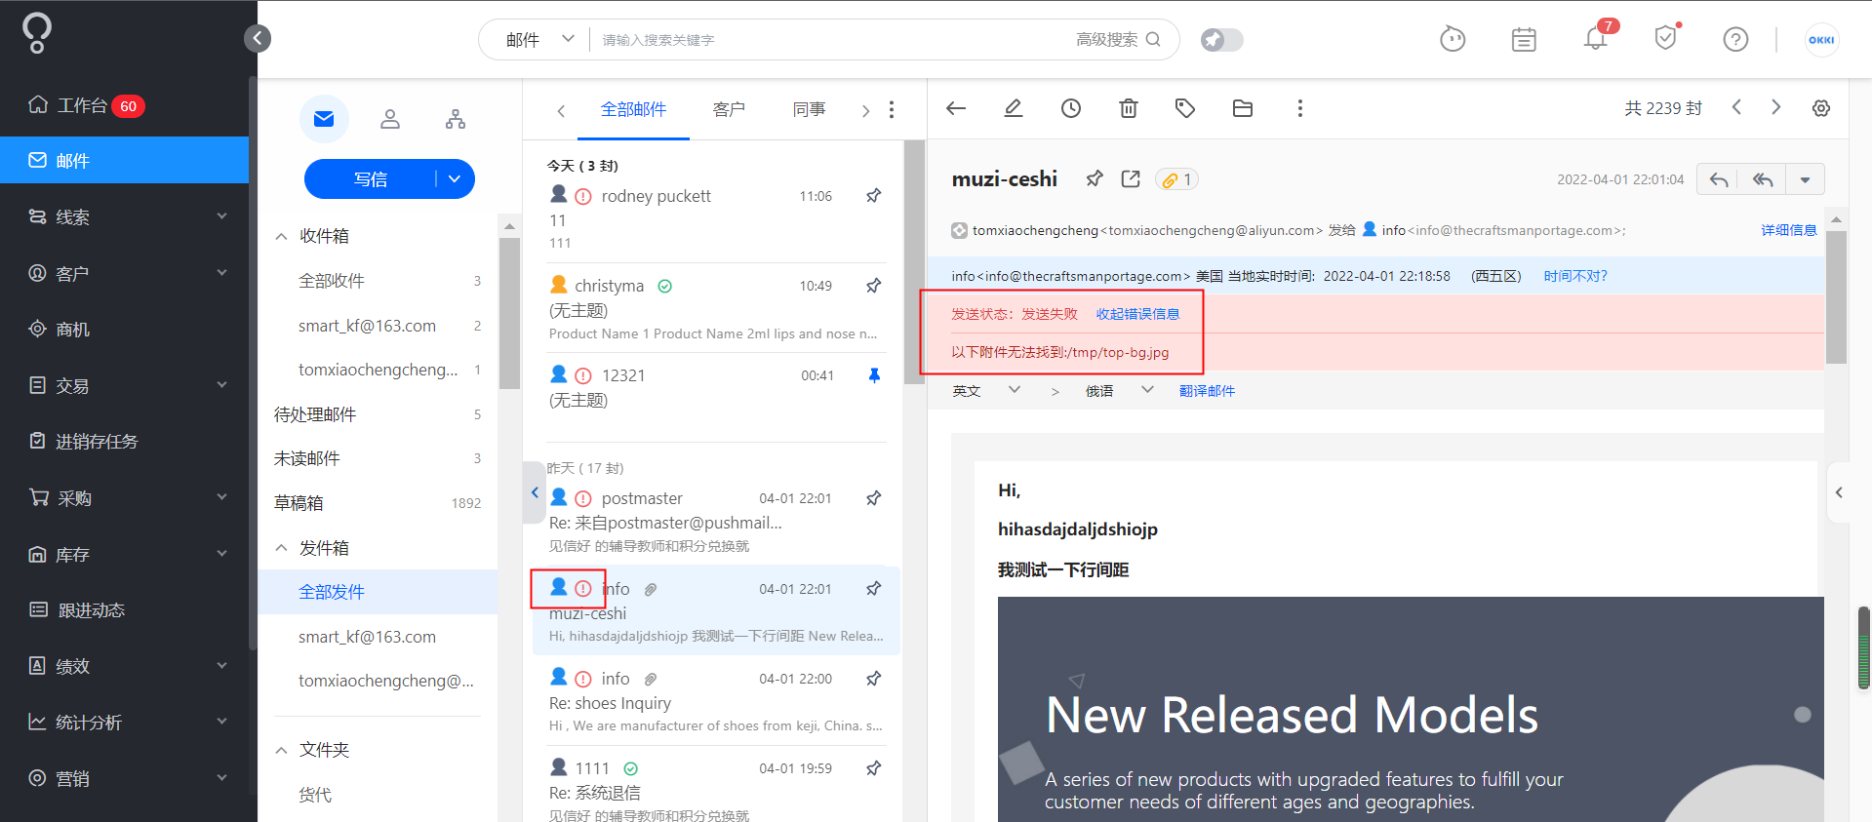Open the contacts person icon in the folder panel

(390, 119)
